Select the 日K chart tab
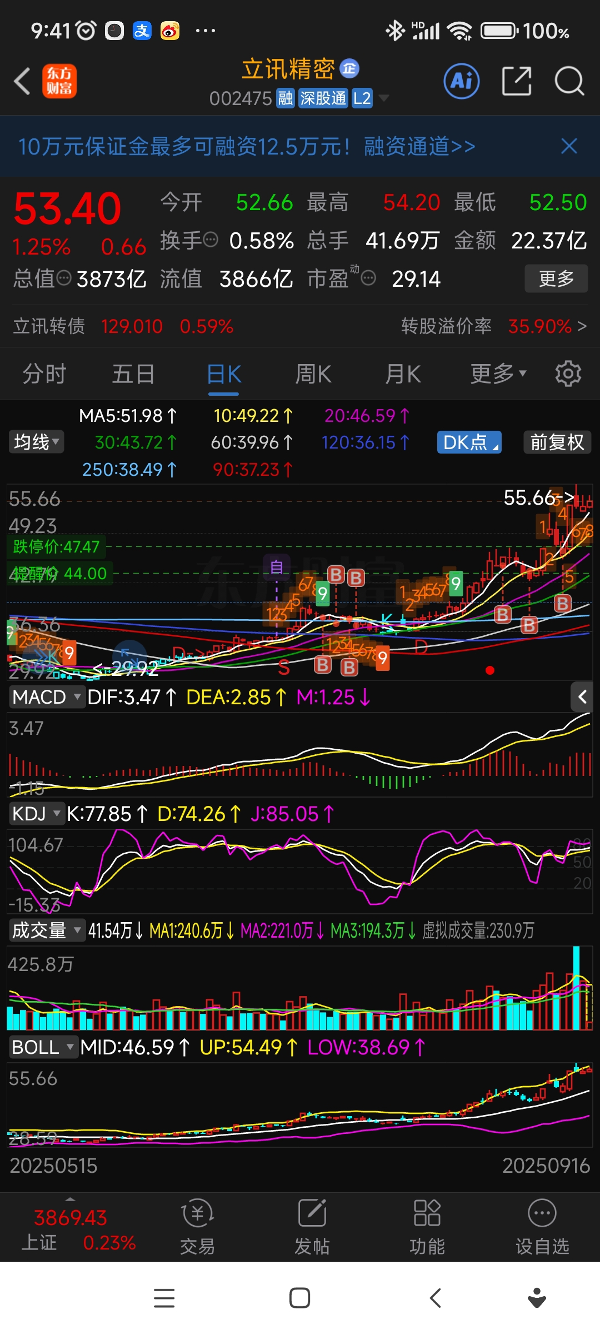The image size is (600, 1334). tap(224, 374)
